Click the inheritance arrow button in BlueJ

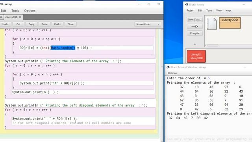pos(195,26)
